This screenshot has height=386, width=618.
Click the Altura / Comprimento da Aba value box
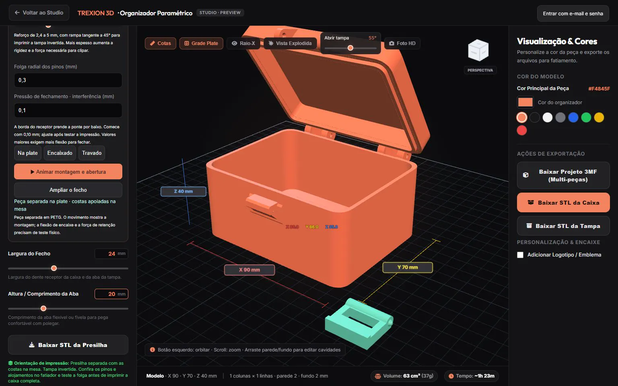[x=111, y=294]
